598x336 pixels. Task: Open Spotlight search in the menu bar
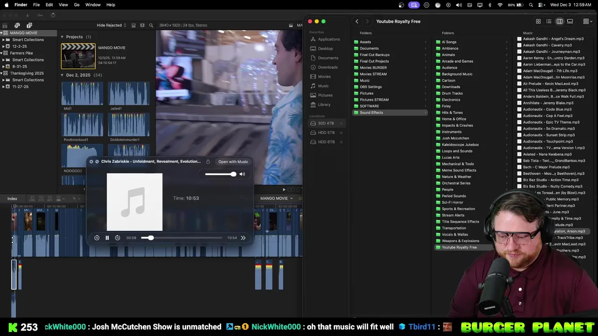pos(531,5)
